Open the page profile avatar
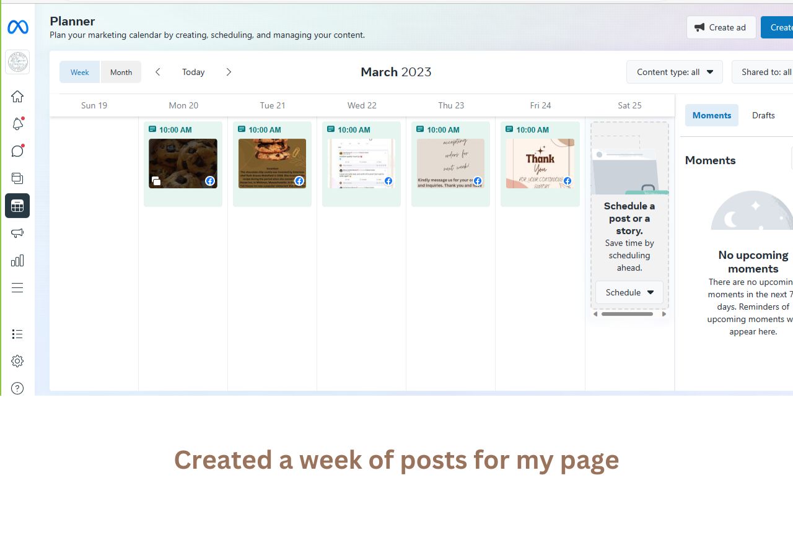Viewport: 793px width, 548px height. [x=17, y=62]
